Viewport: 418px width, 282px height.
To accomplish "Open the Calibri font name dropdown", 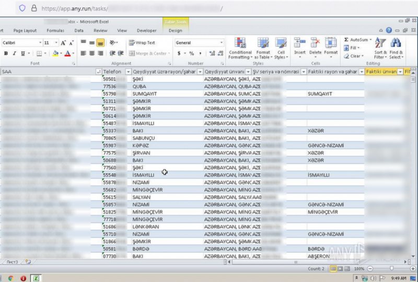I will pos(40,43).
